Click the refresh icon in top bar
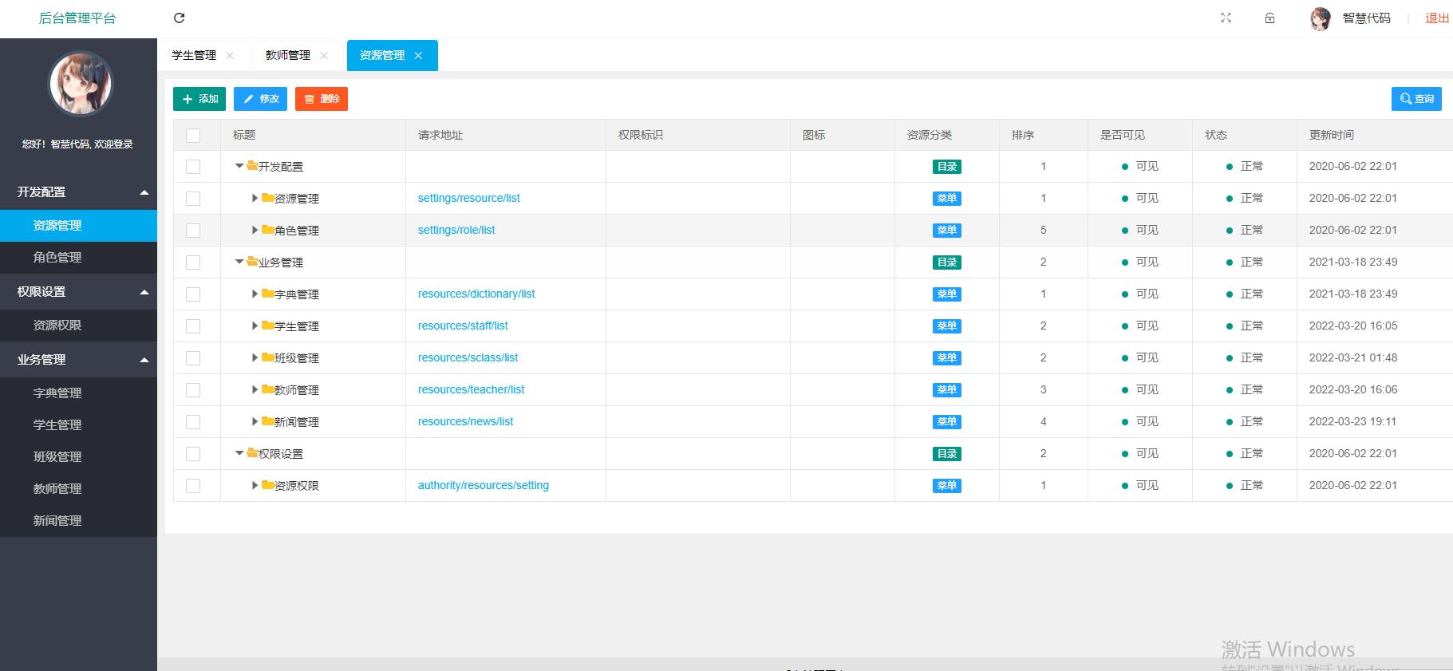Viewport: 1453px width, 671px height. (x=179, y=18)
